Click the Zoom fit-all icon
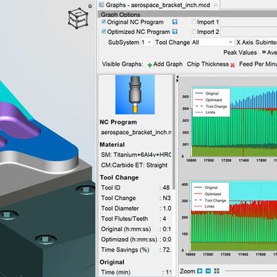Viewport: 277px width, 277px height. click(217, 271)
